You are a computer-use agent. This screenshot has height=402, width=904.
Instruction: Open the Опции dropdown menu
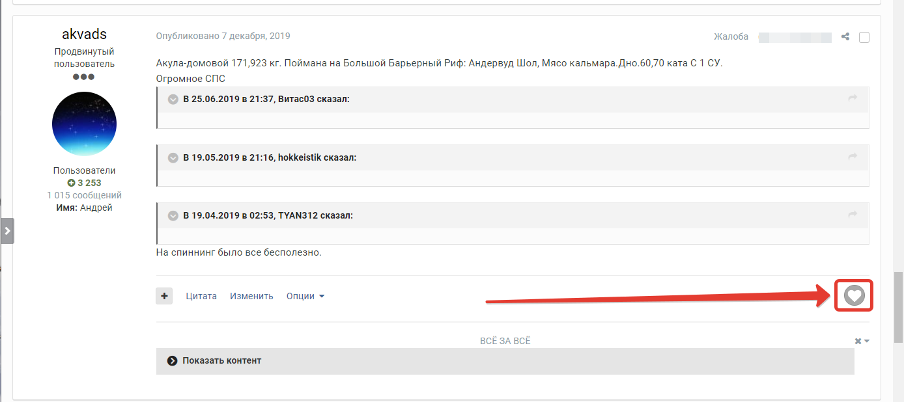point(305,296)
